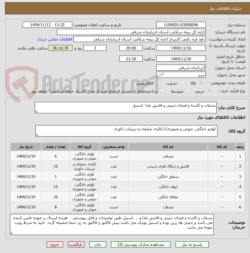Click the پاسخ به نیاز button
250x253 pixels.
pyautogui.click(x=192, y=245)
